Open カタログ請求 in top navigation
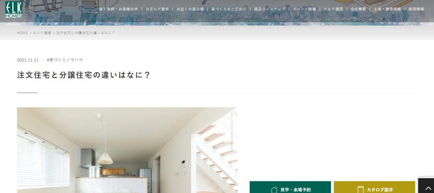Viewport: 434px width, 193px height. [157, 9]
